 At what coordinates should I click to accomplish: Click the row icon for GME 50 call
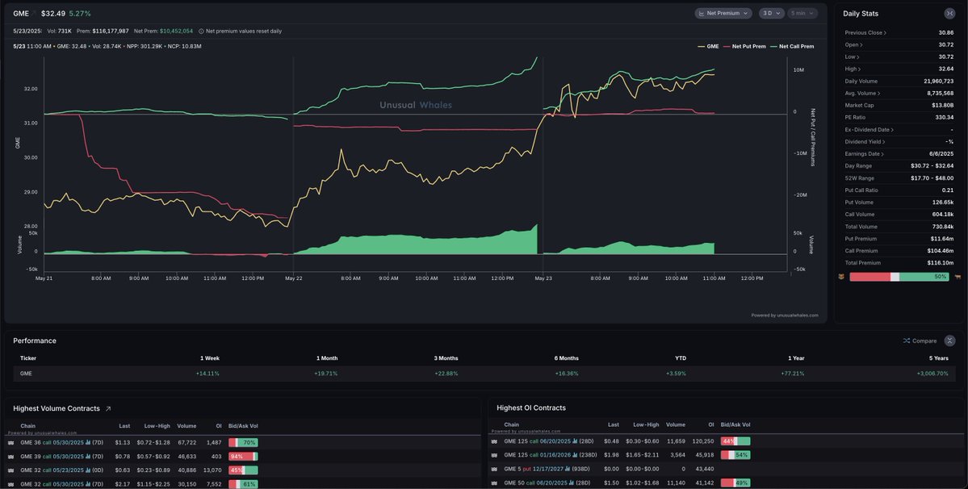pos(494,483)
